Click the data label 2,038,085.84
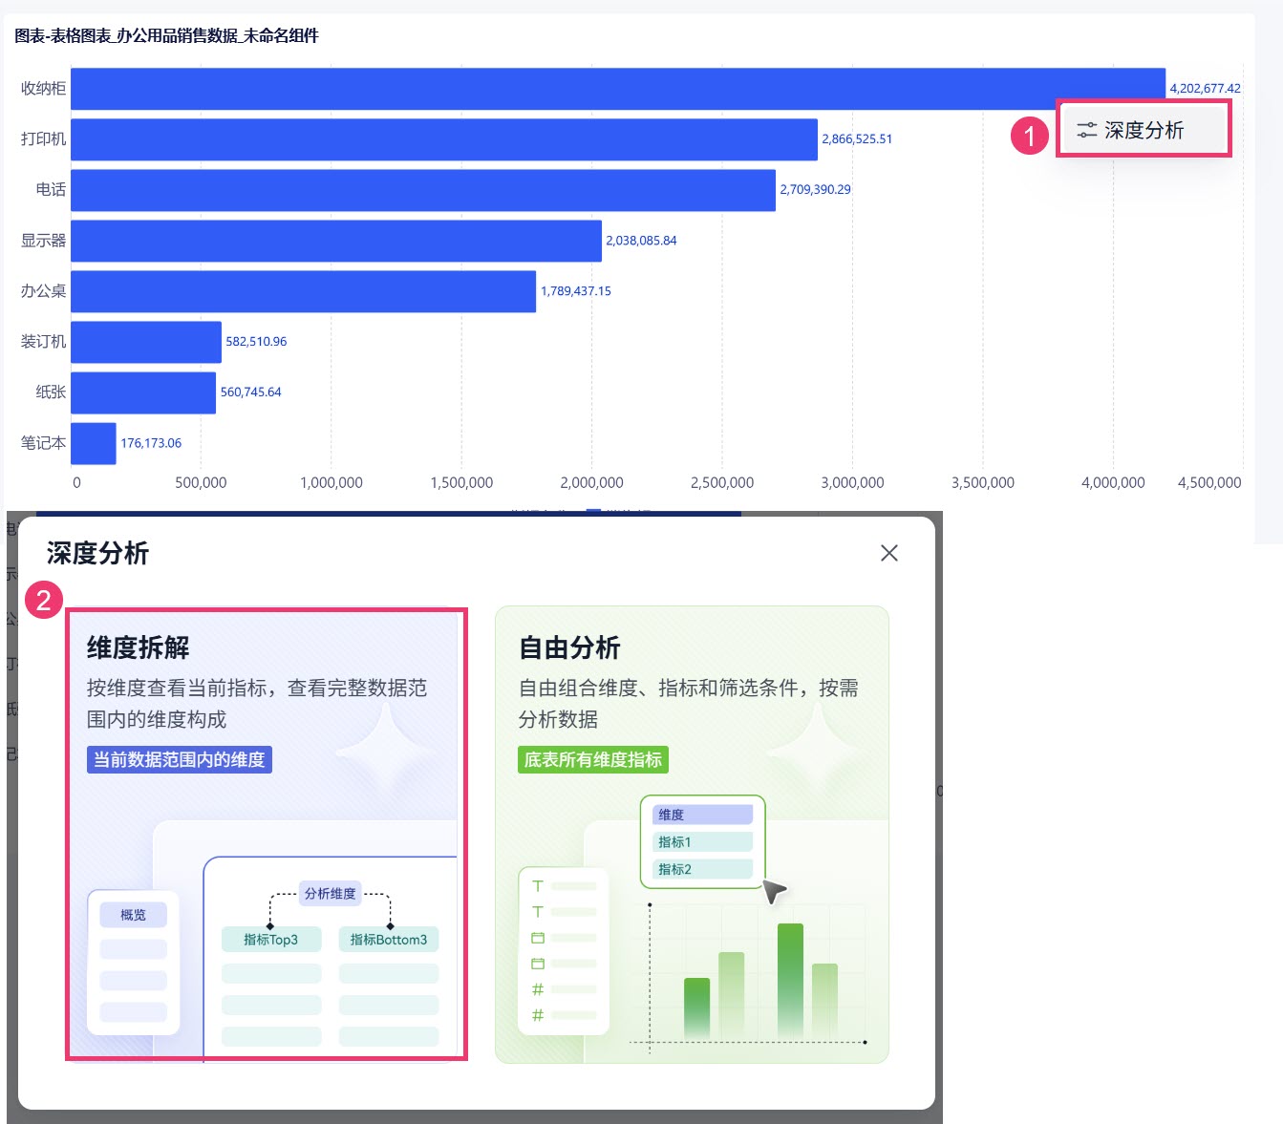 point(641,241)
